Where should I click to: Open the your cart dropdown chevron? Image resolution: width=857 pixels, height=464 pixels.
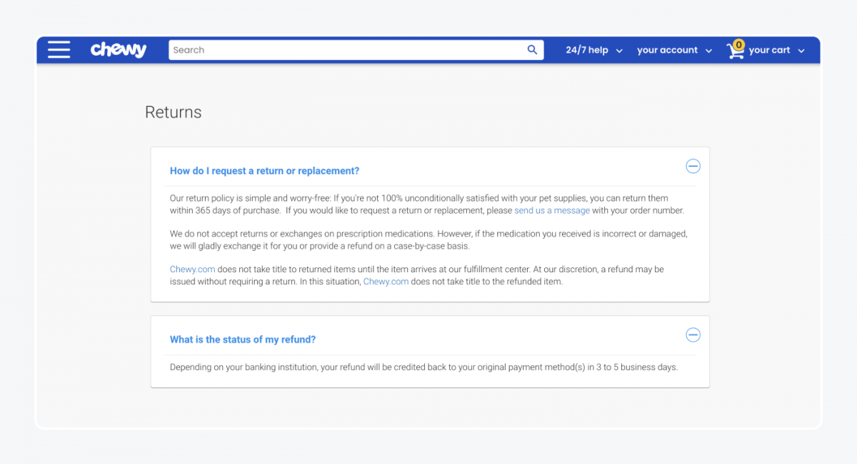click(801, 50)
